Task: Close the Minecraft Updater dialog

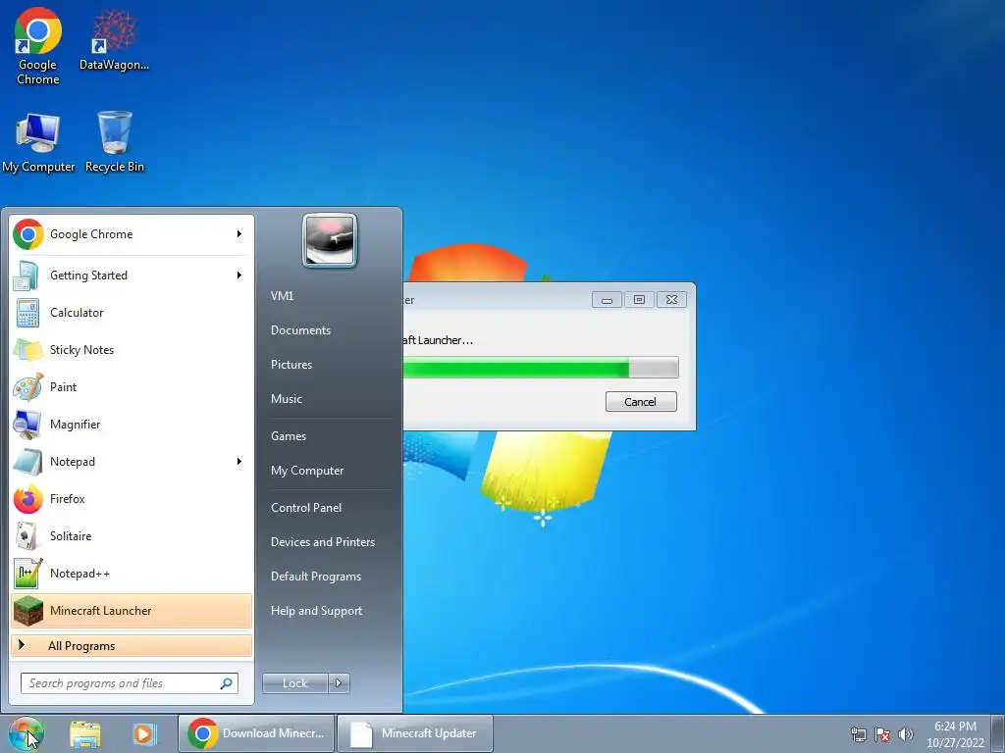Action: click(671, 300)
